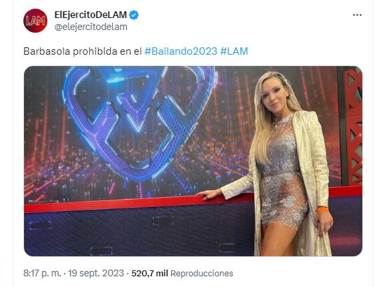The height and width of the screenshot is (287, 387).
Task: Visit the @elejercitodelam handle
Action: (x=91, y=27)
